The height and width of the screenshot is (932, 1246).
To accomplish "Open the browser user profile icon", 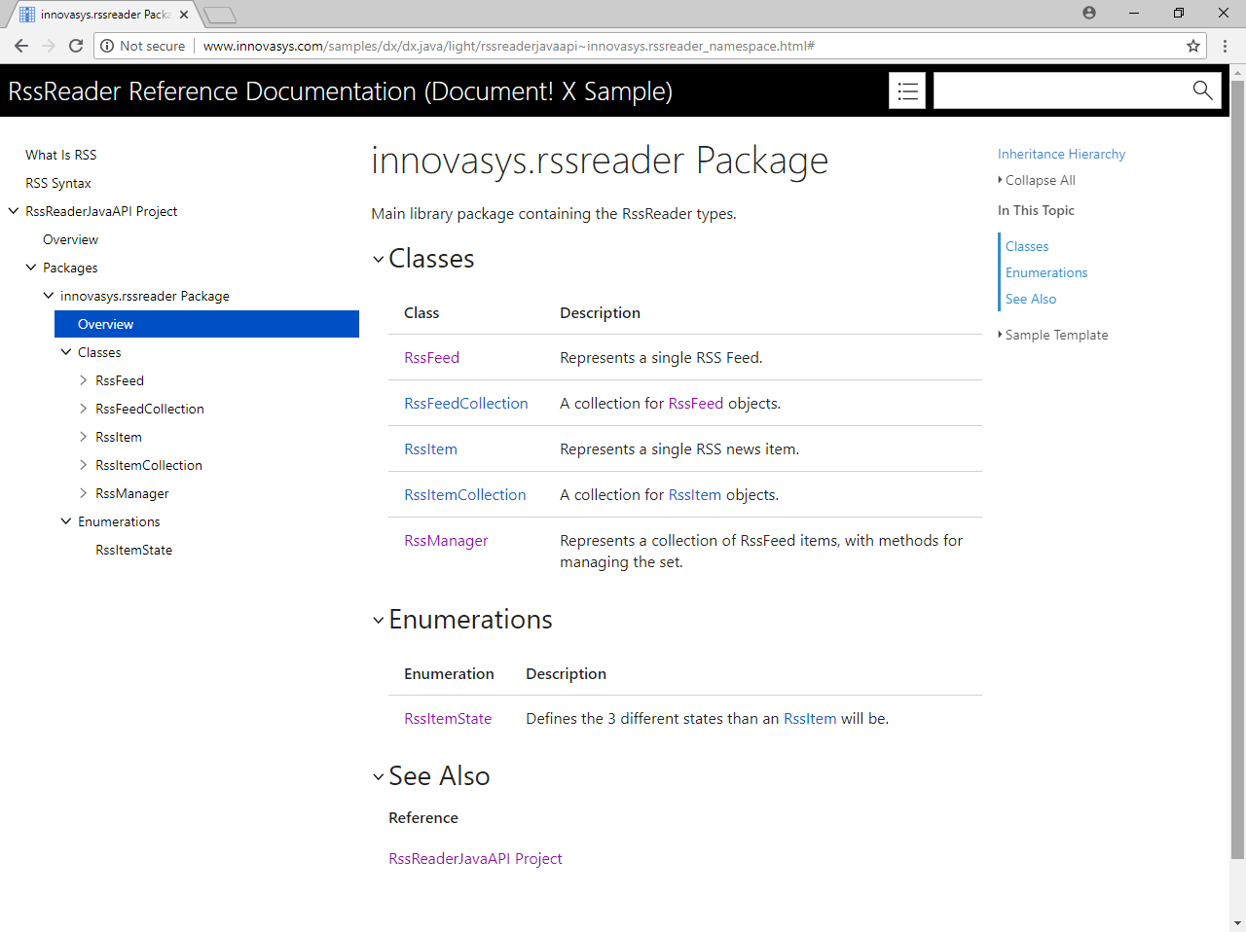I will pyautogui.click(x=1089, y=13).
